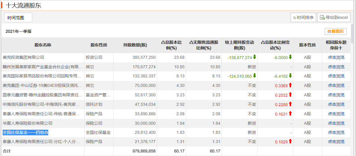Click the Excel icon in export button
Image resolution: width=356 pixels, height=156 pixels.
322,18
